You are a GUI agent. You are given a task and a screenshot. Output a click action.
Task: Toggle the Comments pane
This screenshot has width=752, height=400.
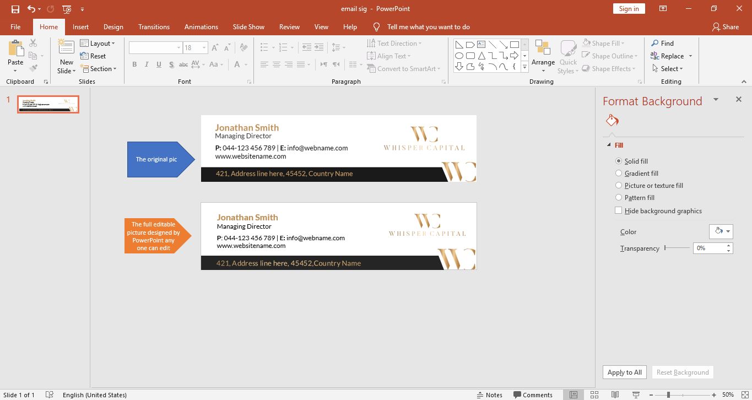click(x=533, y=394)
